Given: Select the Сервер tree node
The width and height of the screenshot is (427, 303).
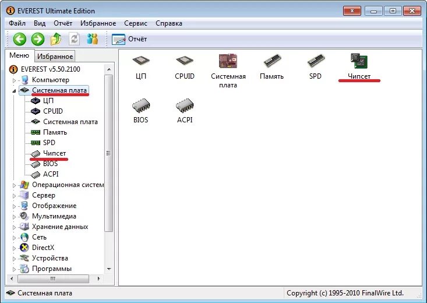Looking at the screenshot, I should 38,195.
